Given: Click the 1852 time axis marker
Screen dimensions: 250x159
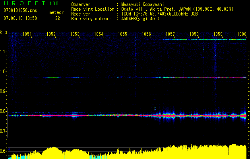Looking at the screenshot, I should point(51,34).
